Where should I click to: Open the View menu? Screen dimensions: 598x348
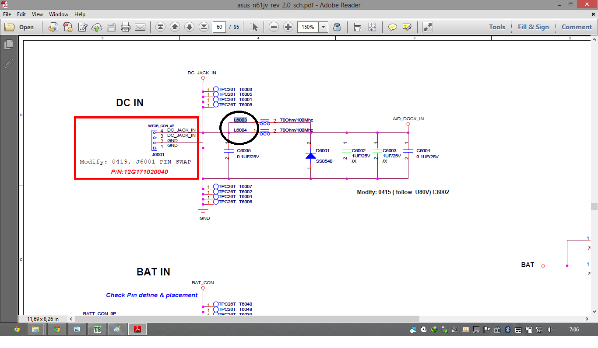click(37, 14)
